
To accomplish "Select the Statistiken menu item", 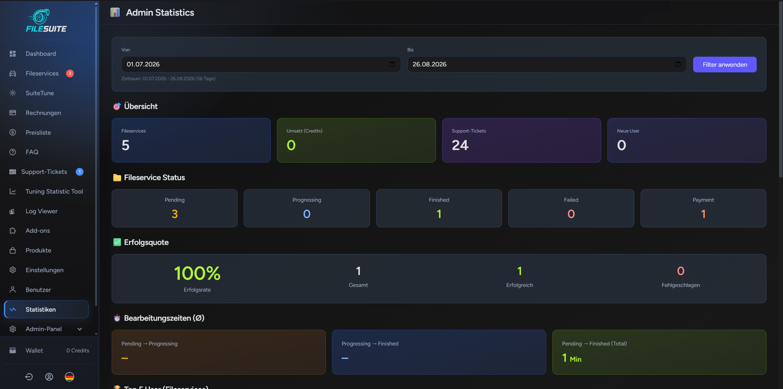I will point(46,309).
